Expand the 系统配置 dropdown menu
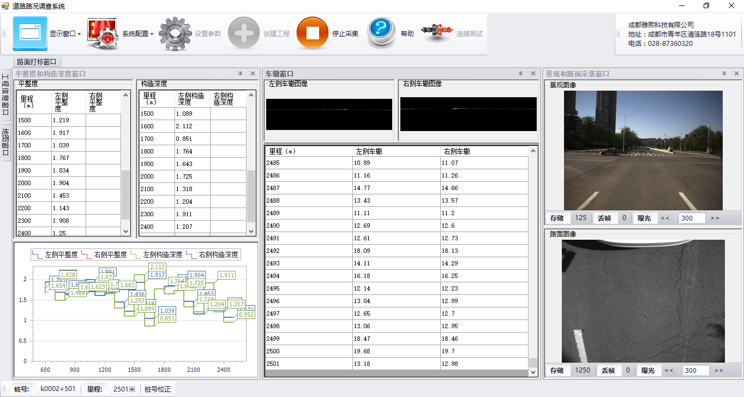This screenshot has height=397, width=744. tap(152, 34)
